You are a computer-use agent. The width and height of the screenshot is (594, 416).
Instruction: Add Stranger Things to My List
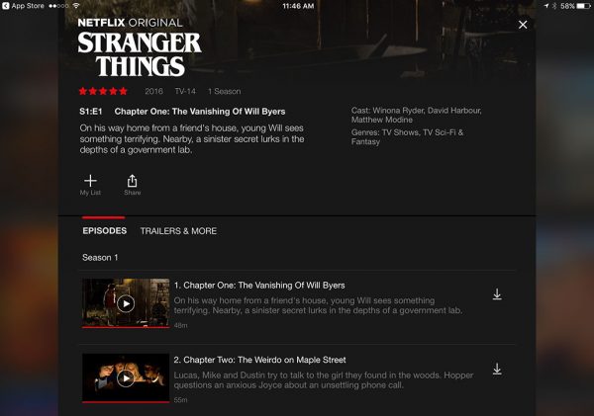point(90,185)
